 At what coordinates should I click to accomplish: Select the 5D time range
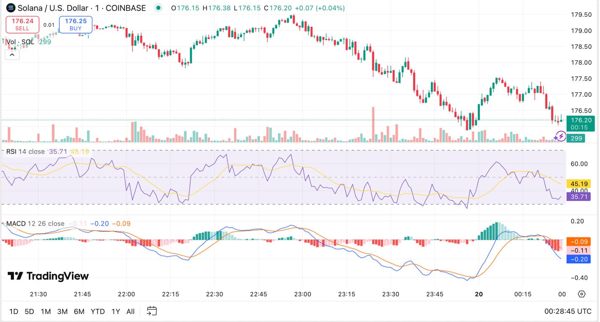(x=29, y=312)
